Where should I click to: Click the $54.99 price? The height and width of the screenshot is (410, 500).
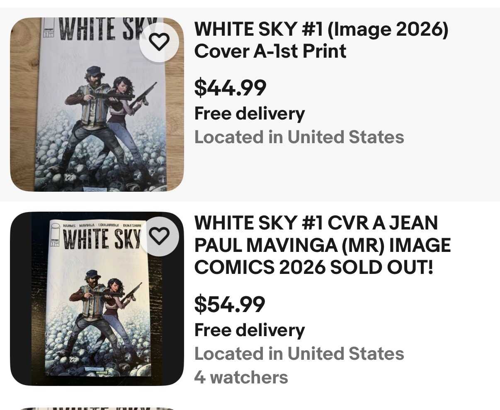(x=230, y=304)
